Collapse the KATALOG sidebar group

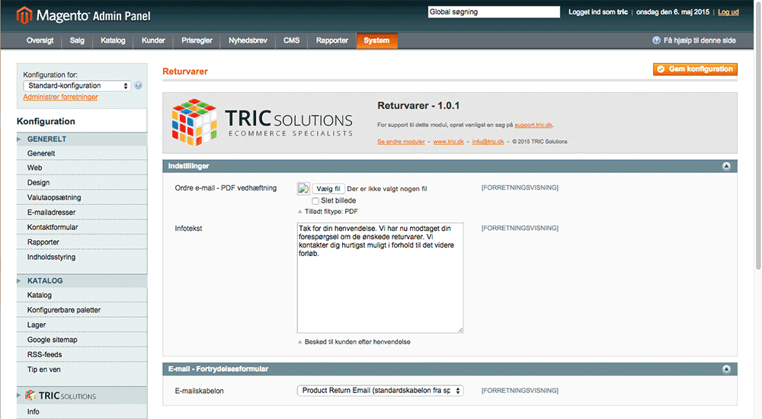tap(21, 280)
